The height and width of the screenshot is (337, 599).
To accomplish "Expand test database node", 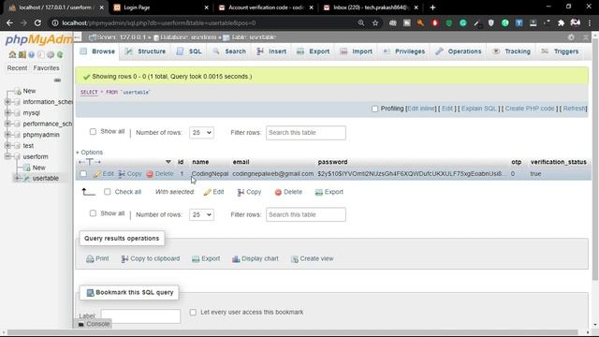I will pos(7,146).
